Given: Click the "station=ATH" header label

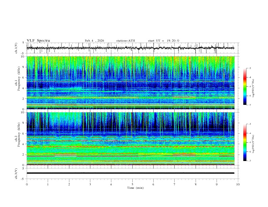Looking at the screenshot, I should [x=126, y=41].
